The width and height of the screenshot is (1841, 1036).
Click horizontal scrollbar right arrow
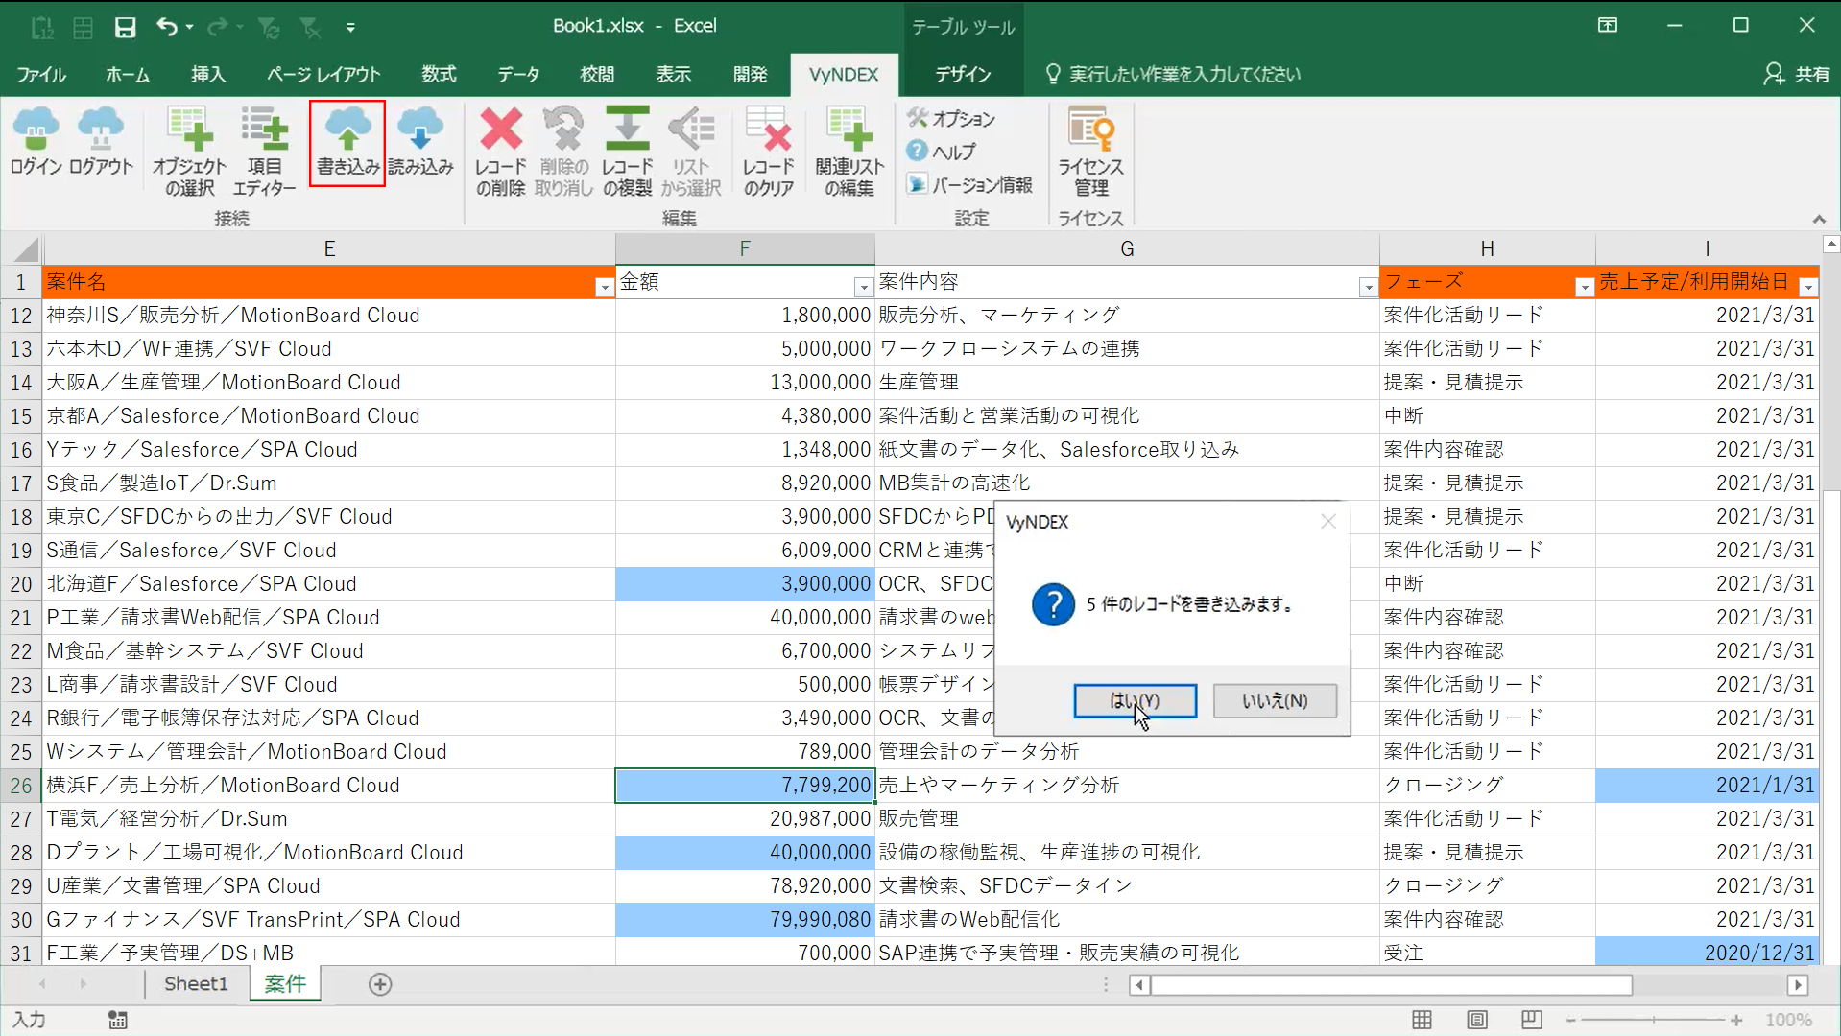pyautogui.click(x=1798, y=985)
